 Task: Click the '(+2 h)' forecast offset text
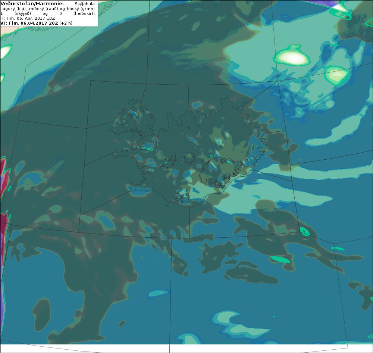click(x=66, y=23)
